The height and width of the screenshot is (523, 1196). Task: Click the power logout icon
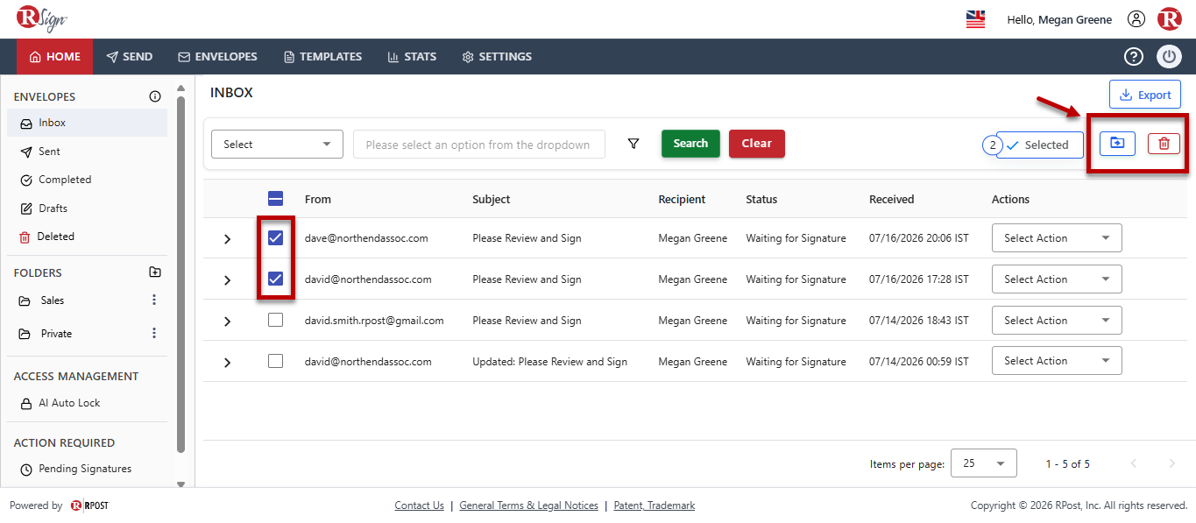[x=1170, y=57]
